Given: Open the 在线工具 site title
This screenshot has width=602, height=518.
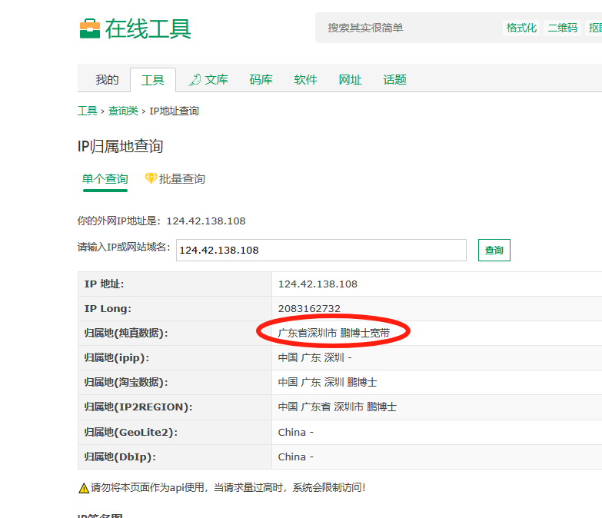Looking at the screenshot, I should (148, 28).
